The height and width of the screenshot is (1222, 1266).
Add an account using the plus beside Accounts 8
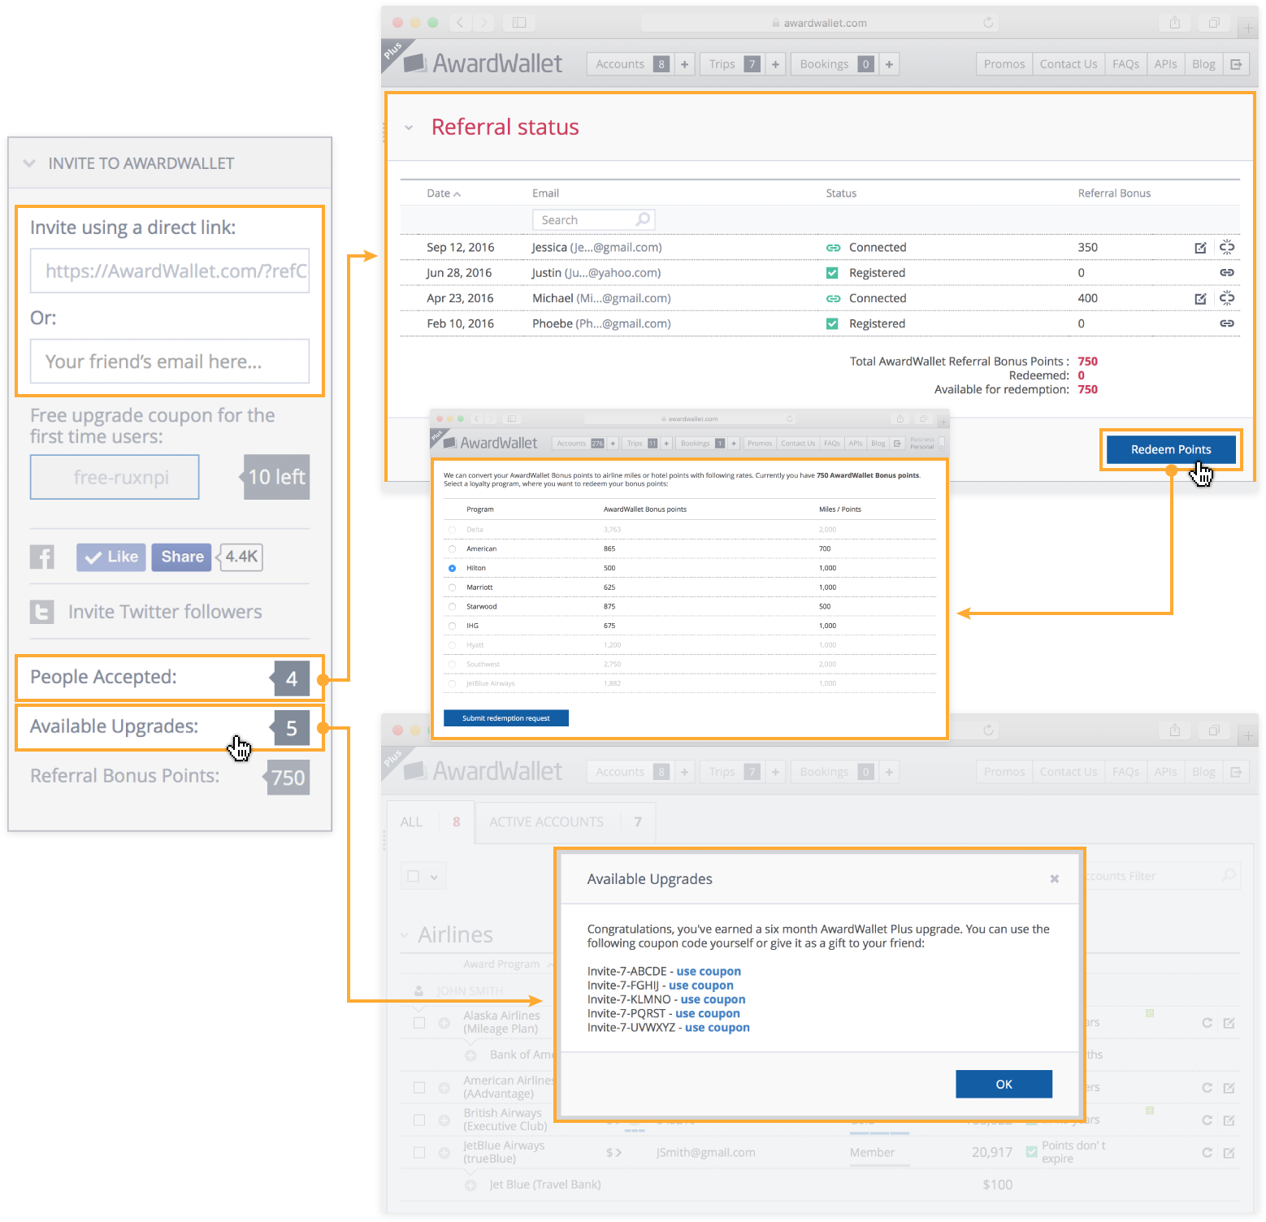click(684, 64)
